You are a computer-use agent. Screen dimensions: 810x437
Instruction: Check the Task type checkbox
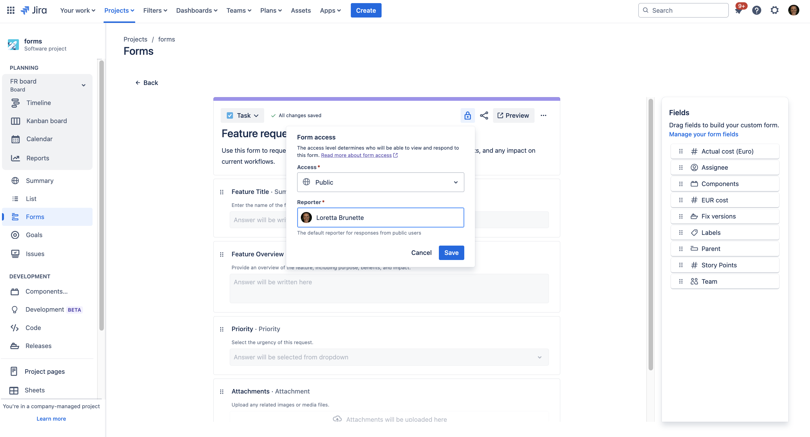pyautogui.click(x=230, y=115)
